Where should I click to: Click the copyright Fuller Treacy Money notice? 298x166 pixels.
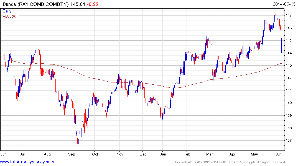coord(230,162)
